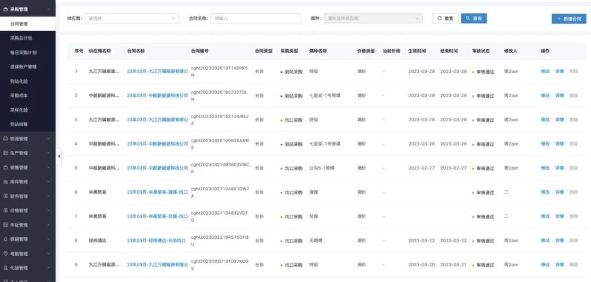Click the 生产管理 icon in sidebar
This screenshot has width=591, height=282.
coord(5,153)
